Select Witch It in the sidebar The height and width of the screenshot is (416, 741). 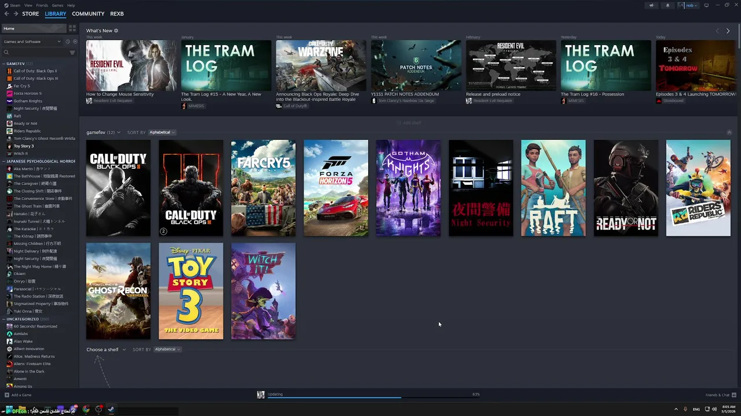(20, 154)
